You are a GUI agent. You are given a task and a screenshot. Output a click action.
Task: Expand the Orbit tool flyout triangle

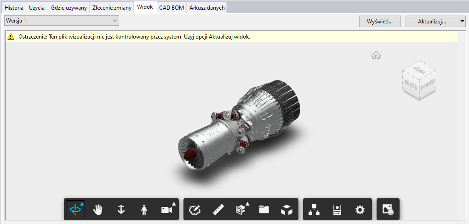click(x=82, y=203)
